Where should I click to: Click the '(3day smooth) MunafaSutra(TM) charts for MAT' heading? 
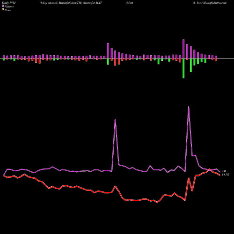pos(71,3)
